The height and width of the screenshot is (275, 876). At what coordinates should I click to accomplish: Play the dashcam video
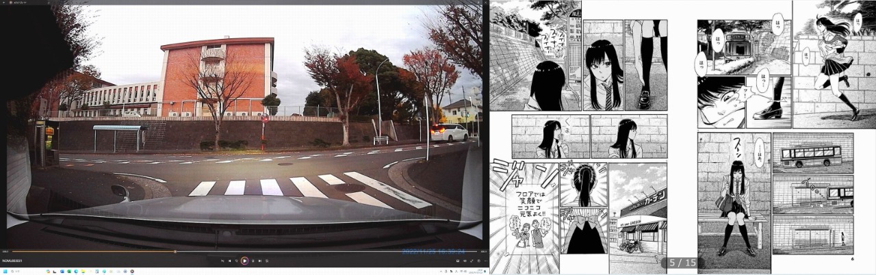point(244,261)
